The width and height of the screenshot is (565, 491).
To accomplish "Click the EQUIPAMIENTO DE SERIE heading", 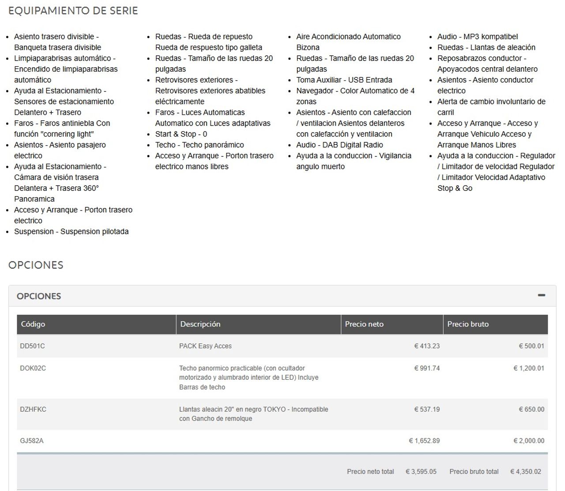I will [x=73, y=11].
